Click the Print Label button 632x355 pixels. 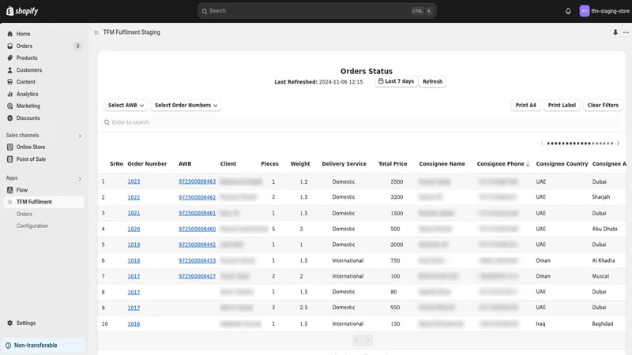point(562,105)
